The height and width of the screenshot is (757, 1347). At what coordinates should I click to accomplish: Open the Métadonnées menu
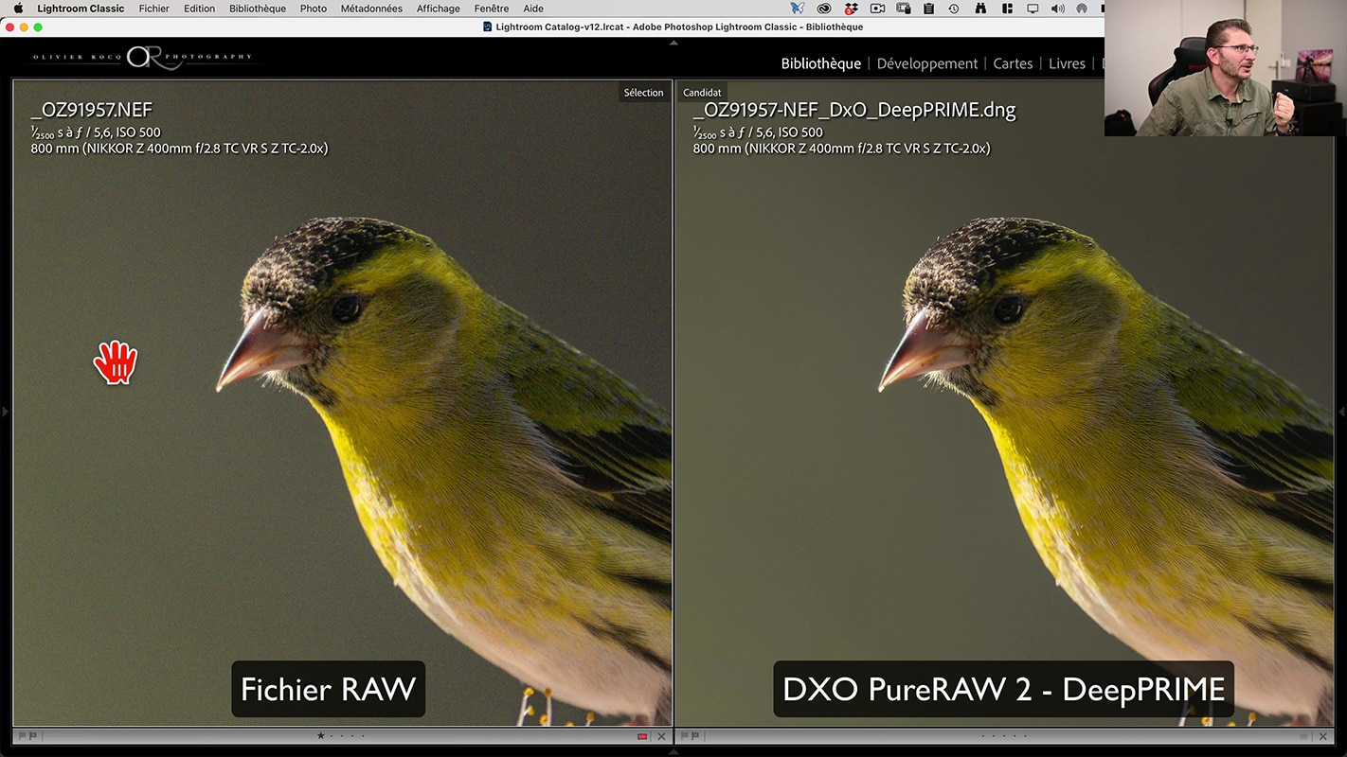click(371, 9)
